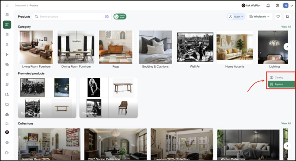Open the help question-mark icon
The height and width of the screenshot is (161, 296).
pos(277,5)
